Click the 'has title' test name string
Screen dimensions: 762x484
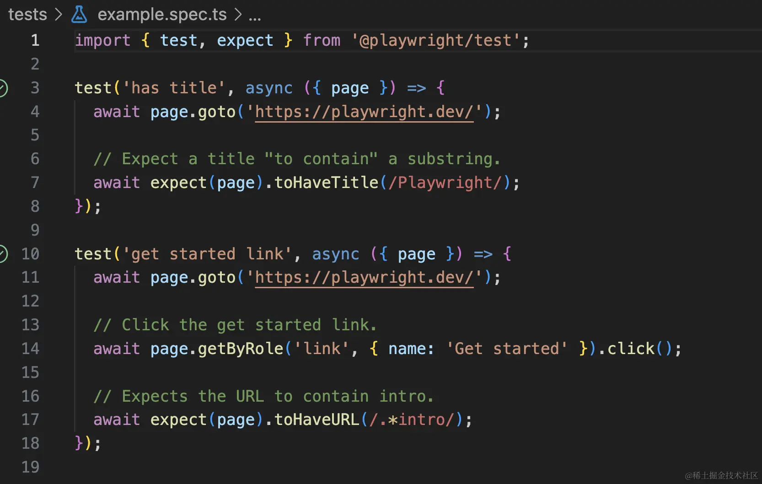click(x=174, y=88)
